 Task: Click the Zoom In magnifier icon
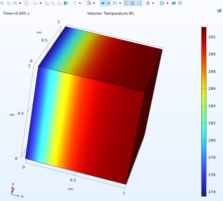2,3
